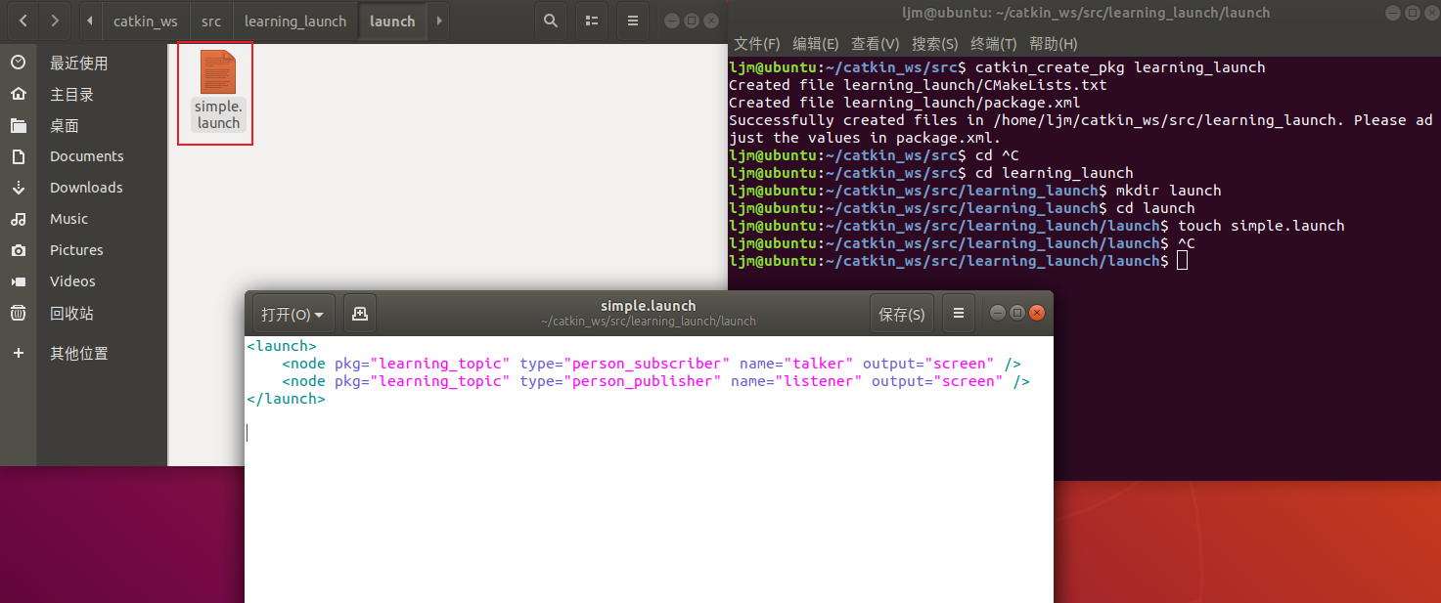This screenshot has width=1441, height=603.
Task: Toggle the list/grid view button in Files
Action: (591, 21)
